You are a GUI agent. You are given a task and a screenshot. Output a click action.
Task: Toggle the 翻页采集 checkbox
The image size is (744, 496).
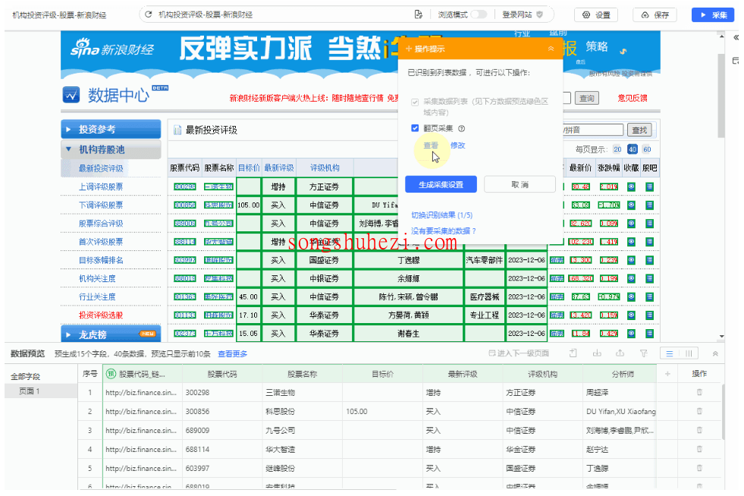[x=415, y=128]
